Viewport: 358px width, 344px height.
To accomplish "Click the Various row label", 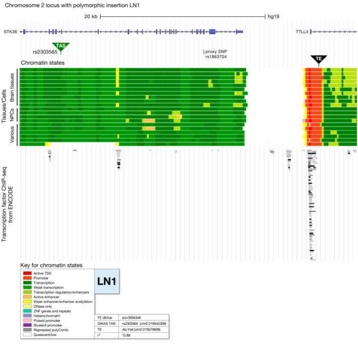I will [12, 134].
